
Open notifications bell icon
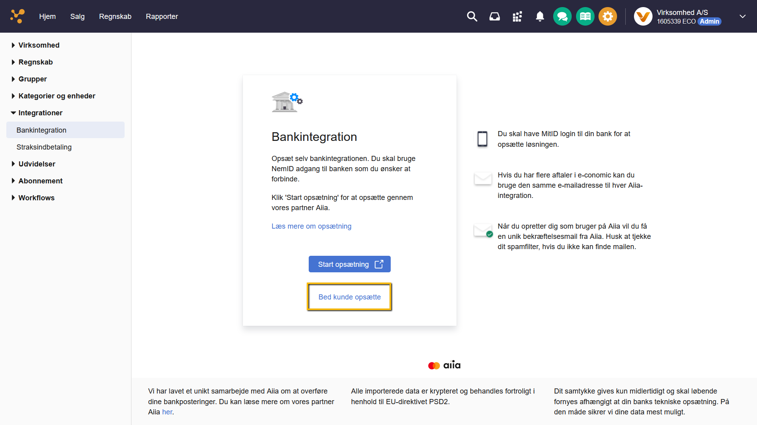540,17
